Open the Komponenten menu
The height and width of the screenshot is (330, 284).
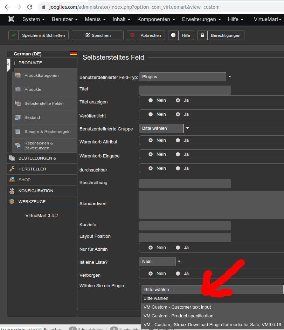[x=156, y=19]
